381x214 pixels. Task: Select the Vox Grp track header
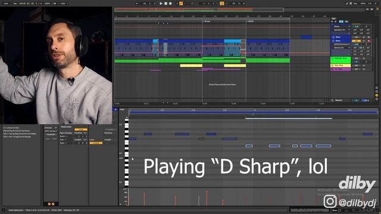click(341, 65)
